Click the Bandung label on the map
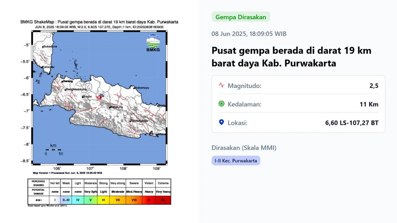Image resolution: width=397 pixels, height=223 pixels. click(x=117, y=107)
